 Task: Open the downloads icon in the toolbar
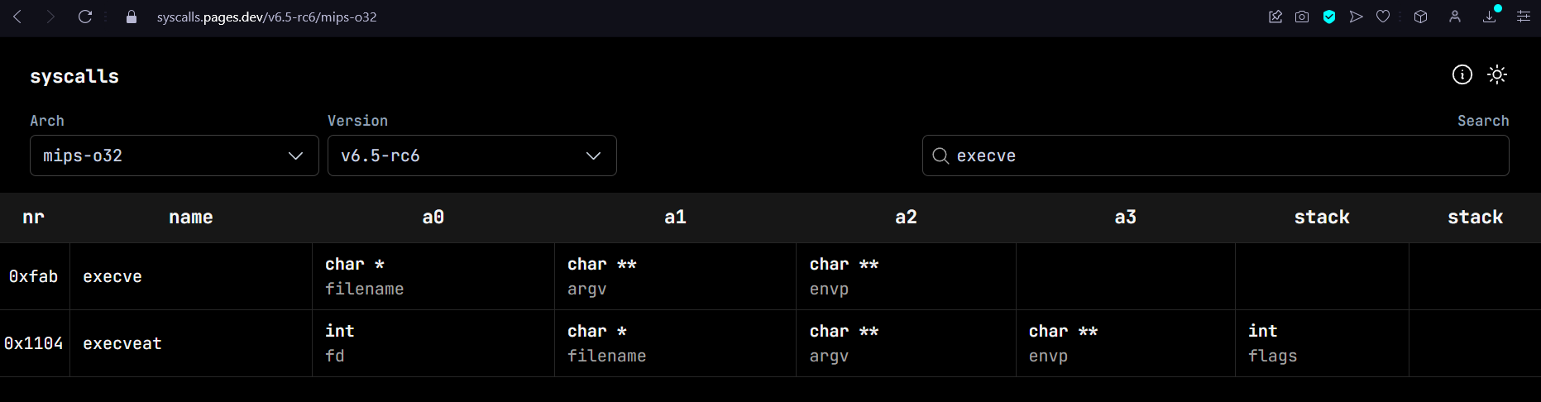point(1490,17)
